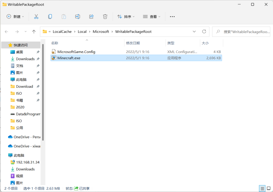Open pinned 图片 (Pictures) in quick access

tap(19, 73)
